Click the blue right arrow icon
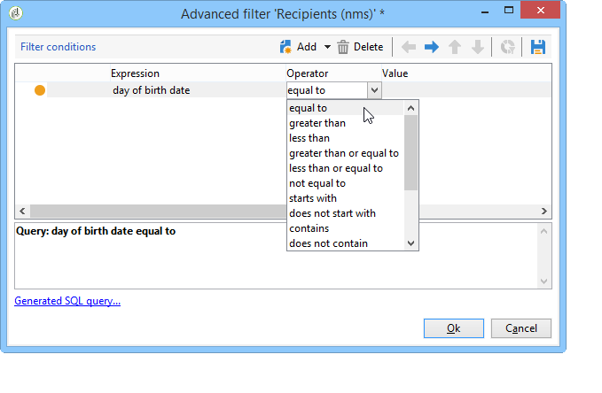602x393 pixels. 432,47
